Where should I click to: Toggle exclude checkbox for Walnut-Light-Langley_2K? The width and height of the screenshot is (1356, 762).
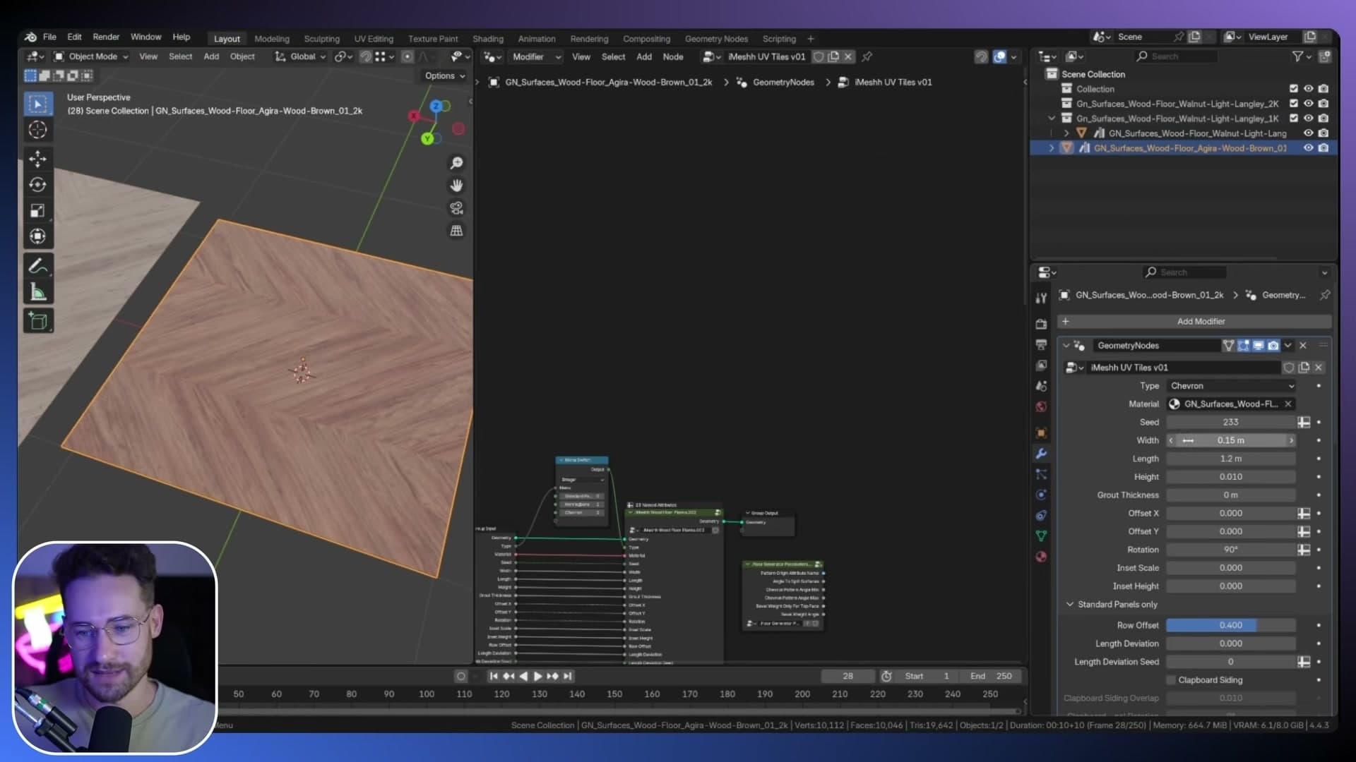click(1293, 104)
